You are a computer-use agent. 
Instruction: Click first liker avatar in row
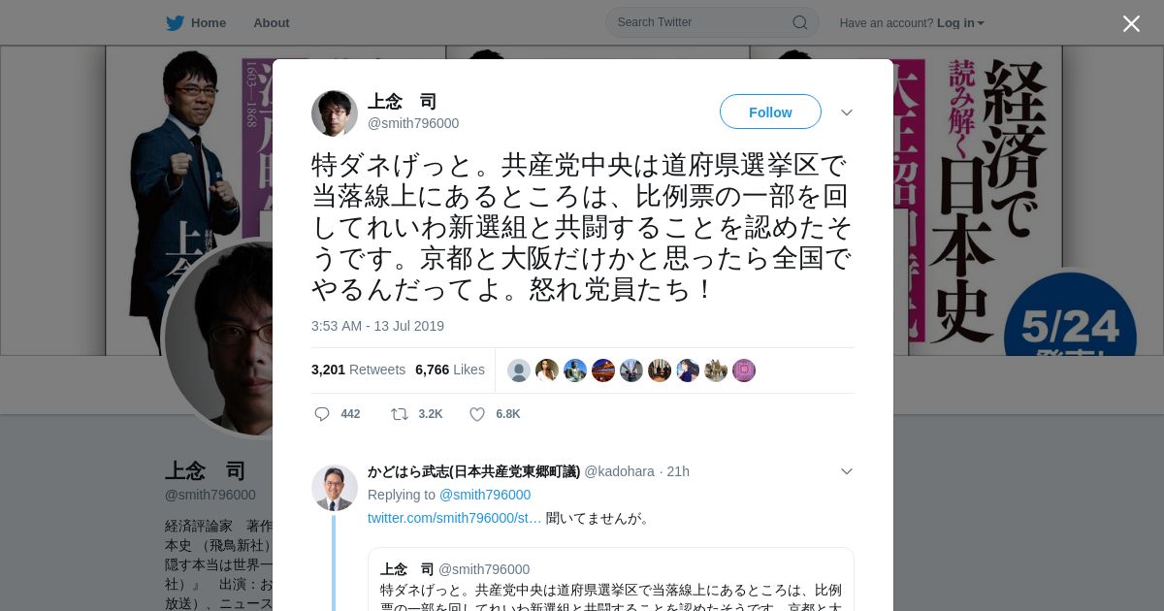(519, 370)
